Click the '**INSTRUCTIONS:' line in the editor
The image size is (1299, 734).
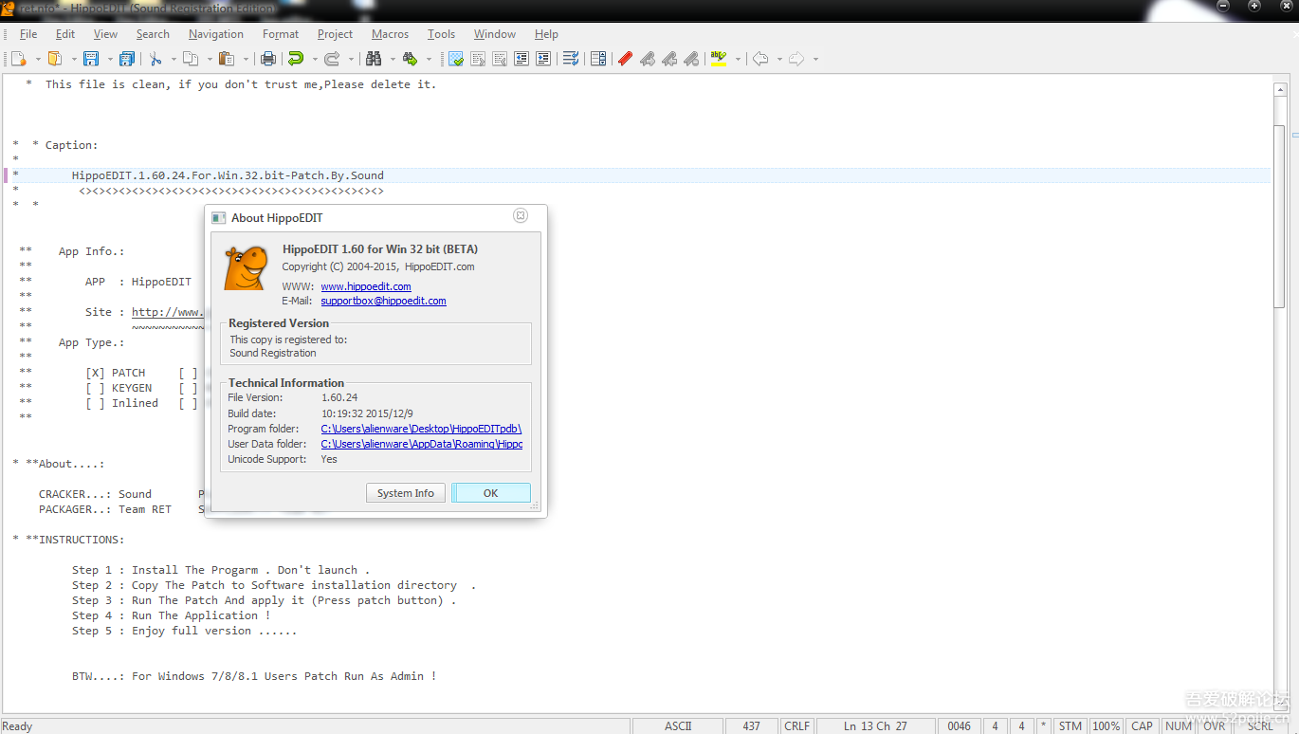click(x=67, y=540)
